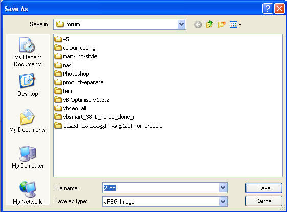Select the vbseo_all folder
This screenshot has width=287, height=212.
[70, 108]
